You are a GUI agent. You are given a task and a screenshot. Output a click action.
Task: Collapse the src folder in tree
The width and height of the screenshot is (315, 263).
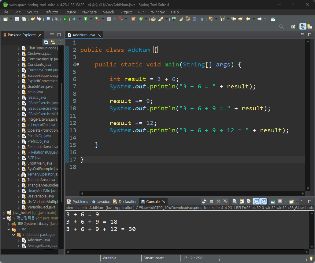(x=9, y=229)
